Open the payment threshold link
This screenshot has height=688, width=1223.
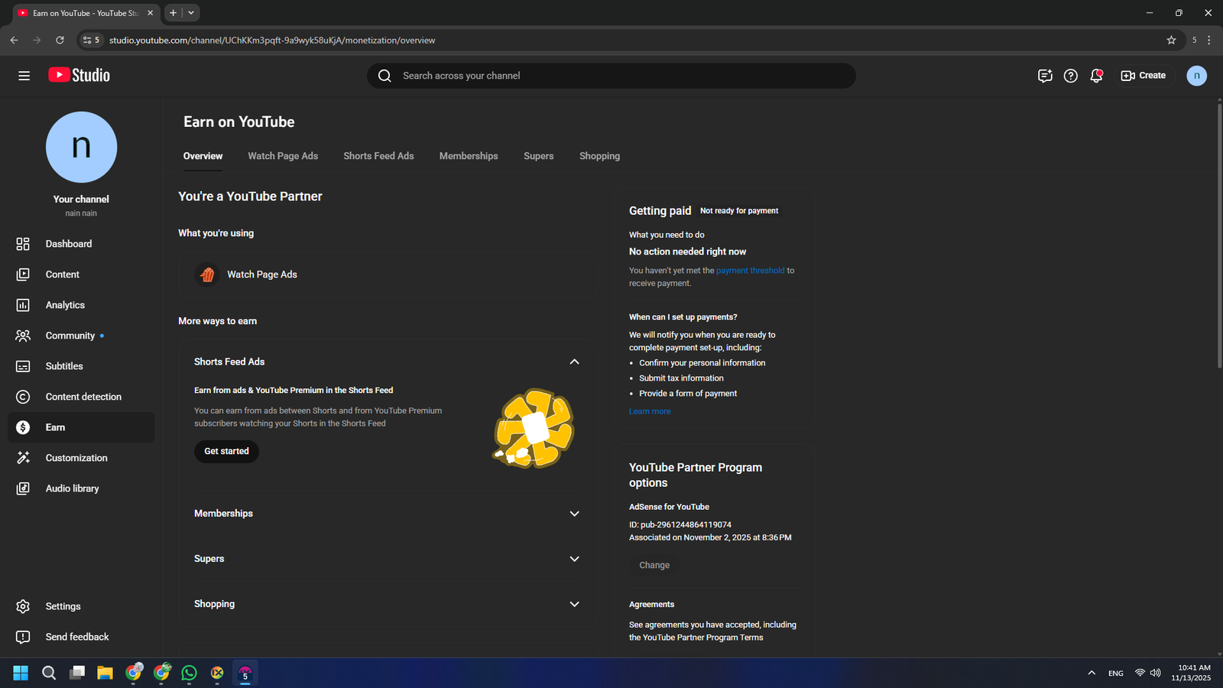pos(750,271)
